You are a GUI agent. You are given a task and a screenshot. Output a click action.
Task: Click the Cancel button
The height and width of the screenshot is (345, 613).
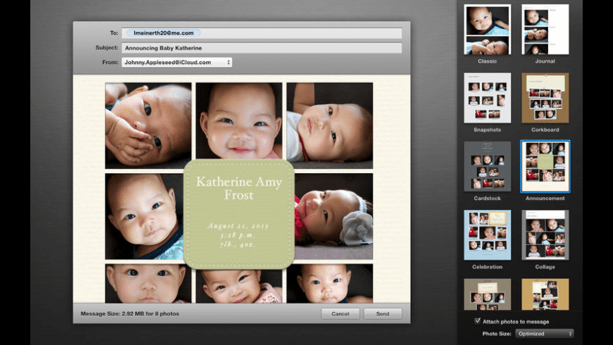(x=340, y=313)
